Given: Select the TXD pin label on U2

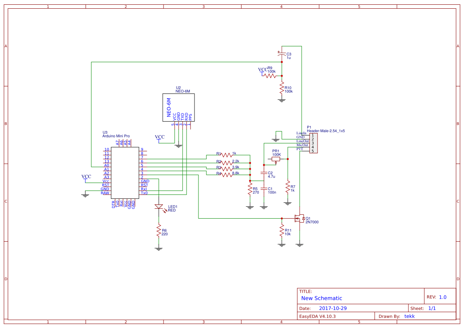Looking at the screenshot, I should click(182, 117).
